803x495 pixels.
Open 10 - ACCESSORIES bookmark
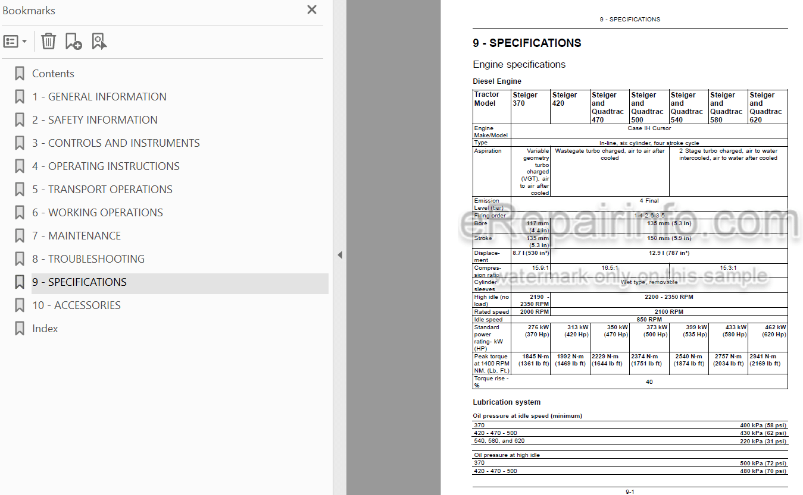(76, 305)
